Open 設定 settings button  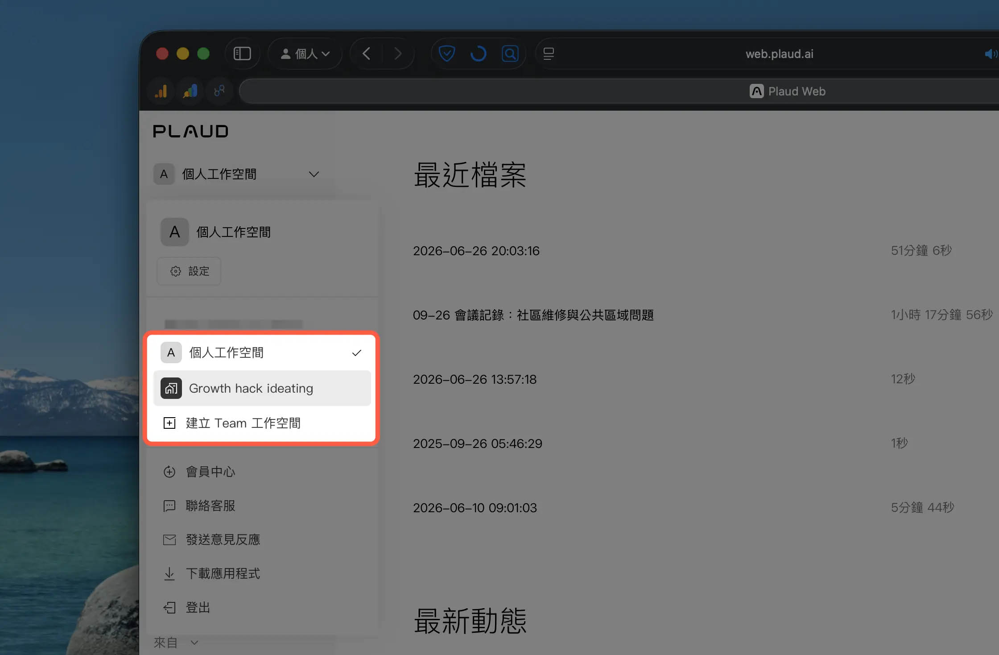click(189, 271)
